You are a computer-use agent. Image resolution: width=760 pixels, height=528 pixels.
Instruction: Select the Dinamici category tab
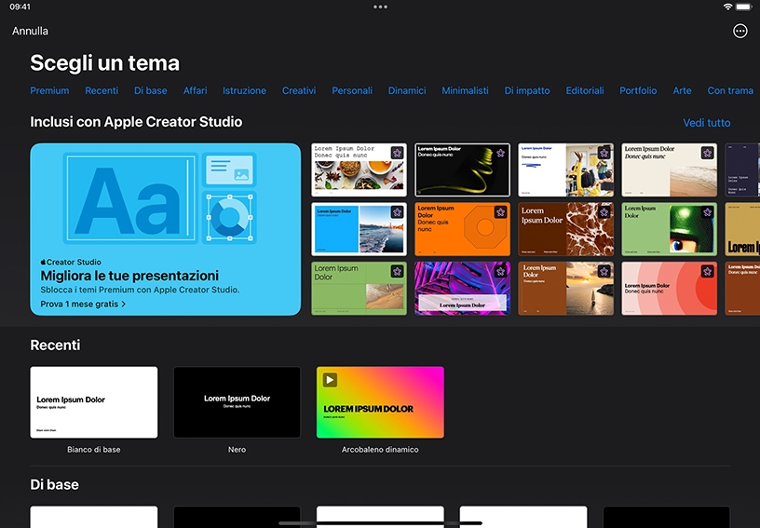(x=407, y=90)
